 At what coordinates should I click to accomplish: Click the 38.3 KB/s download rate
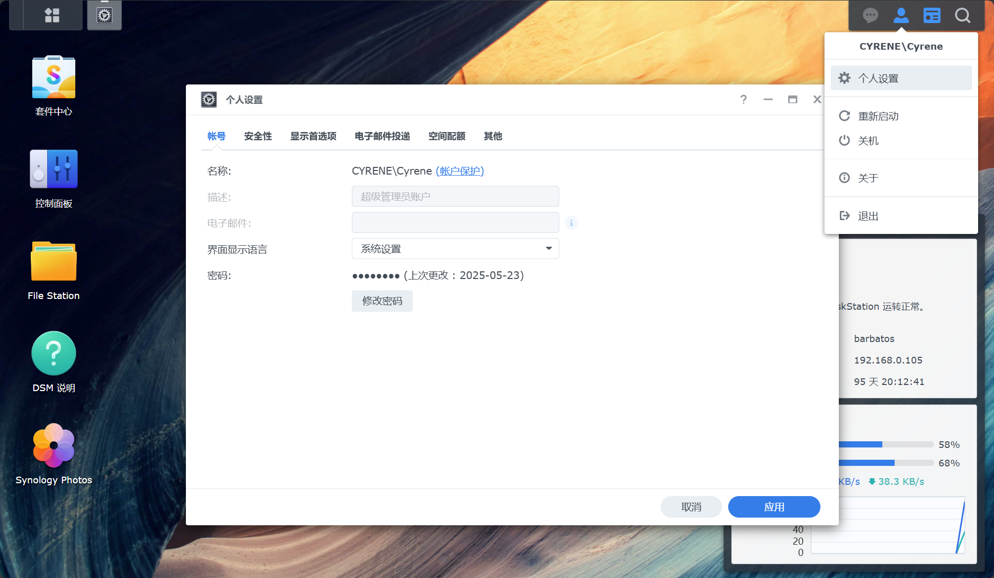pos(896,481)
